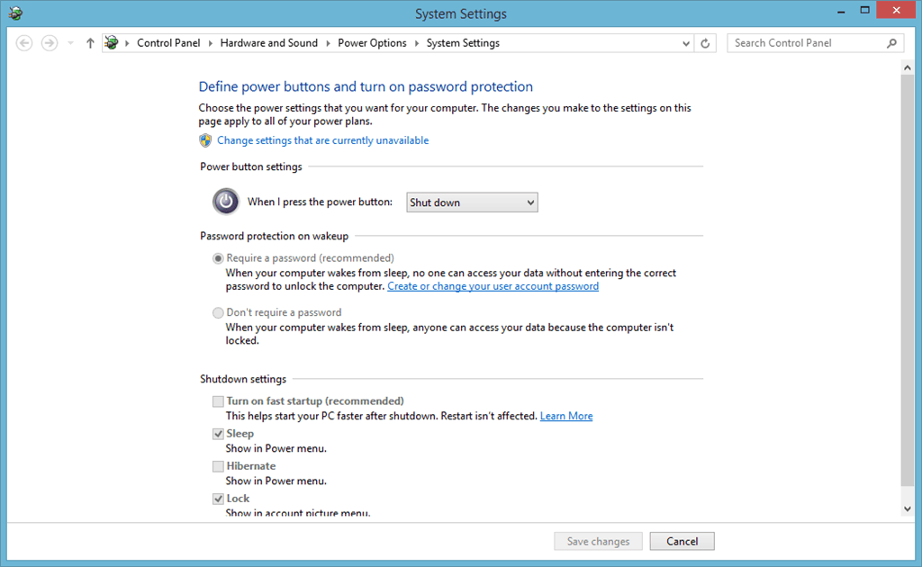The width and height of the screenshot is (922, 567).
Task: Click the System Settings title bar icon
Action: pos(16,13)
